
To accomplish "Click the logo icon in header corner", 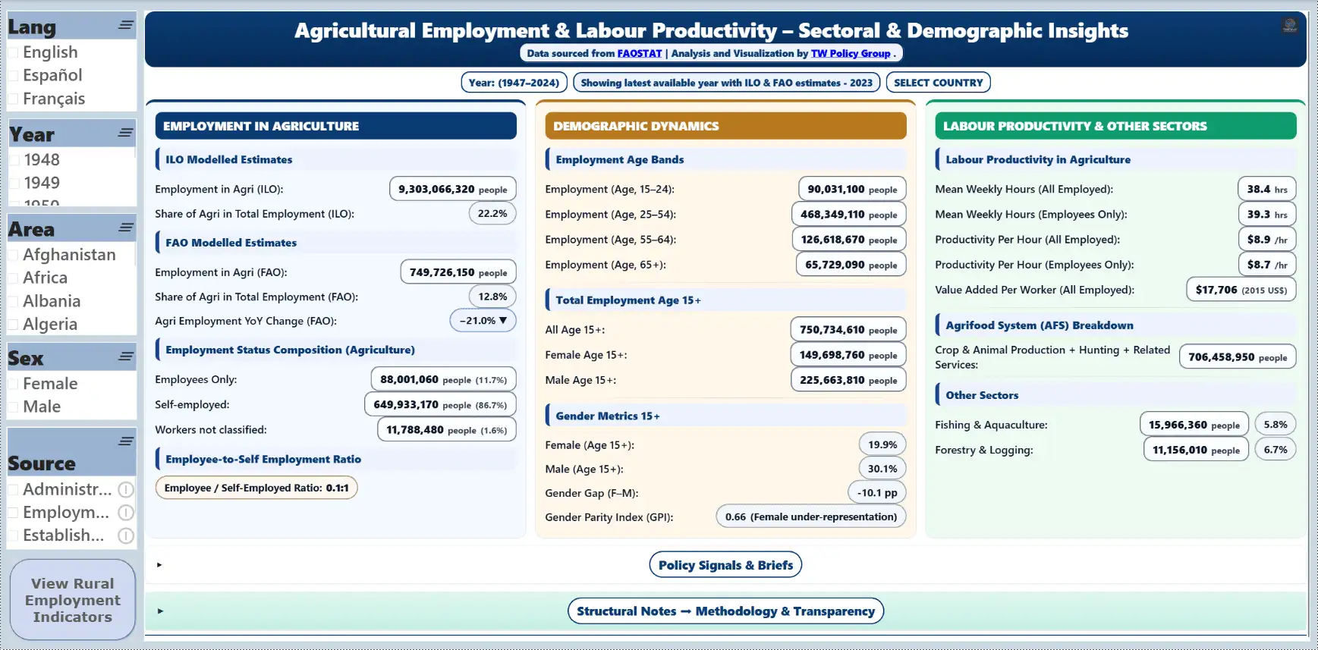I will [1289, 26].
